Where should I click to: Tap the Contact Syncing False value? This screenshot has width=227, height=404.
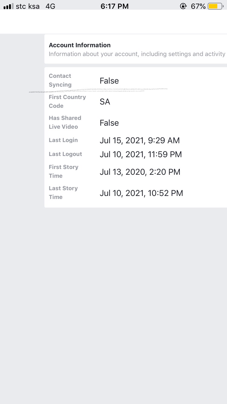[x=109, y=81]
